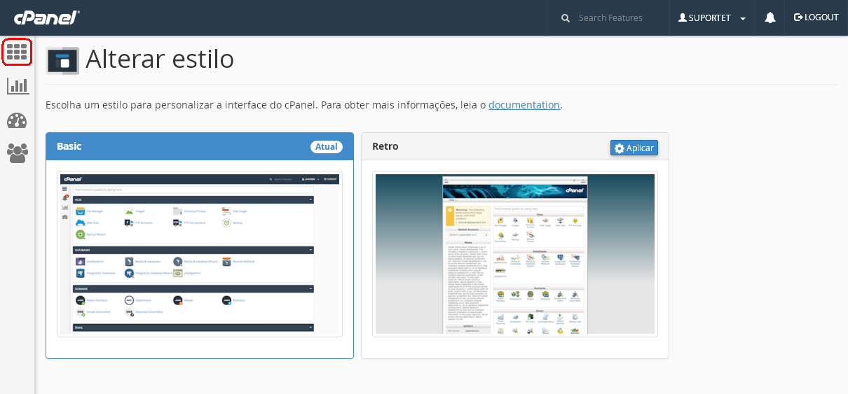Screen dimensions: 848x394
Task: Click the Retro style preview thumbnail
Action: coord(515,254)
